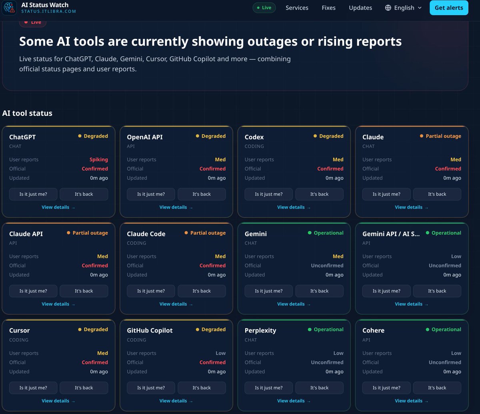View details for OpenAI API
Viewport: 480px width, 414px height.
point(176,207)
